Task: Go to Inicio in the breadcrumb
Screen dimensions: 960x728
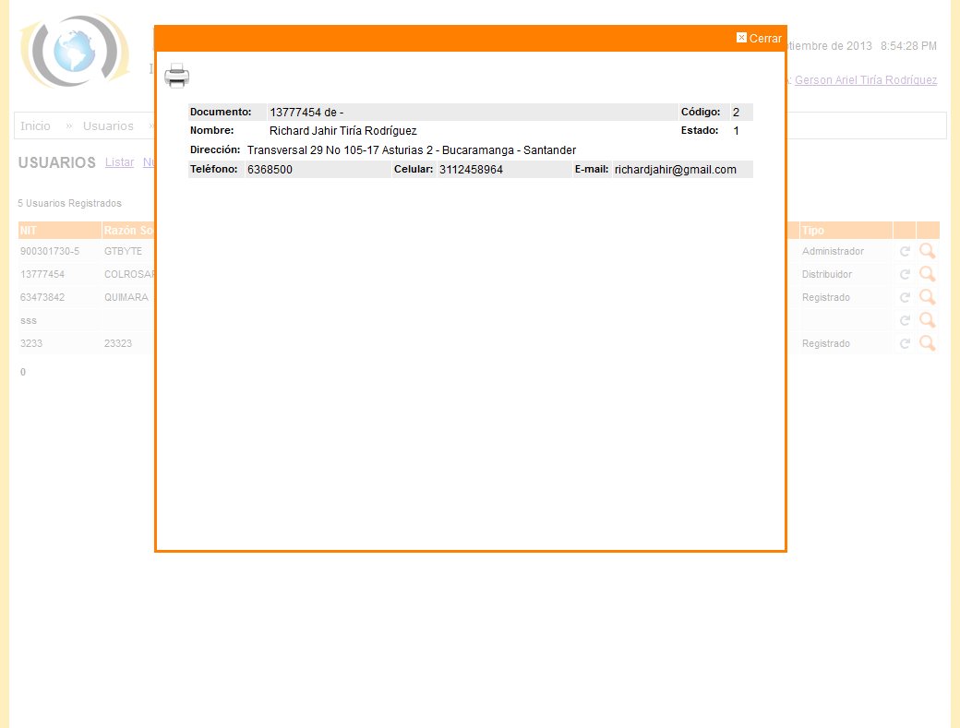Action: (35, 125)
